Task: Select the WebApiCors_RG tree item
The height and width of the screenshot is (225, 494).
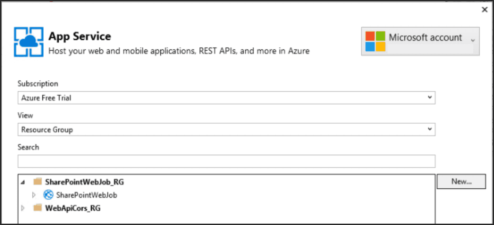Action: (72, 208)
